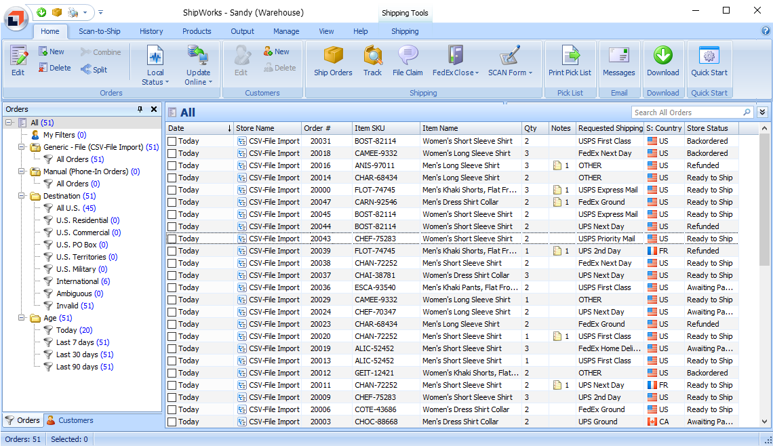Select the My Filters item
This screenshot has width=773, height=446.
click(59, 134)
